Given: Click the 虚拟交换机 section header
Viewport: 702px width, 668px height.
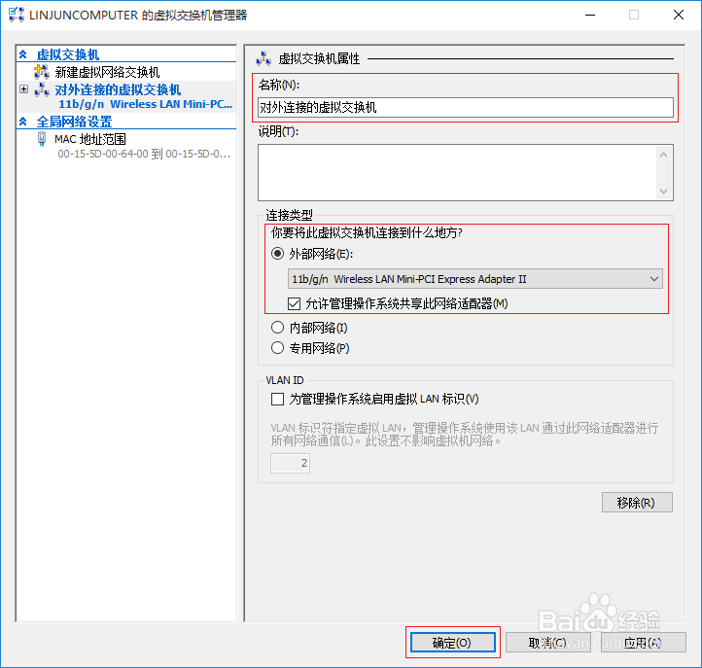Looking at the screenshot, I should [68, 54].
